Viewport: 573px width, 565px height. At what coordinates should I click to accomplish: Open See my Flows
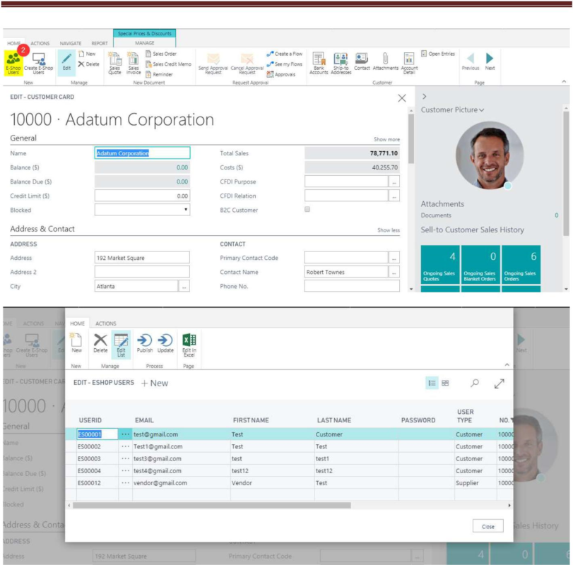pos(285,64)
